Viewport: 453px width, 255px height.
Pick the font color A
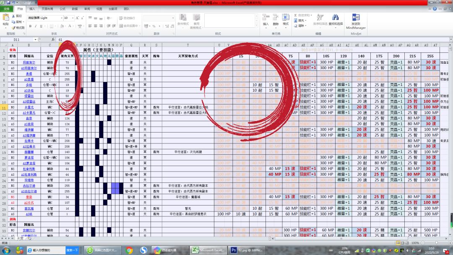[70, 26]
